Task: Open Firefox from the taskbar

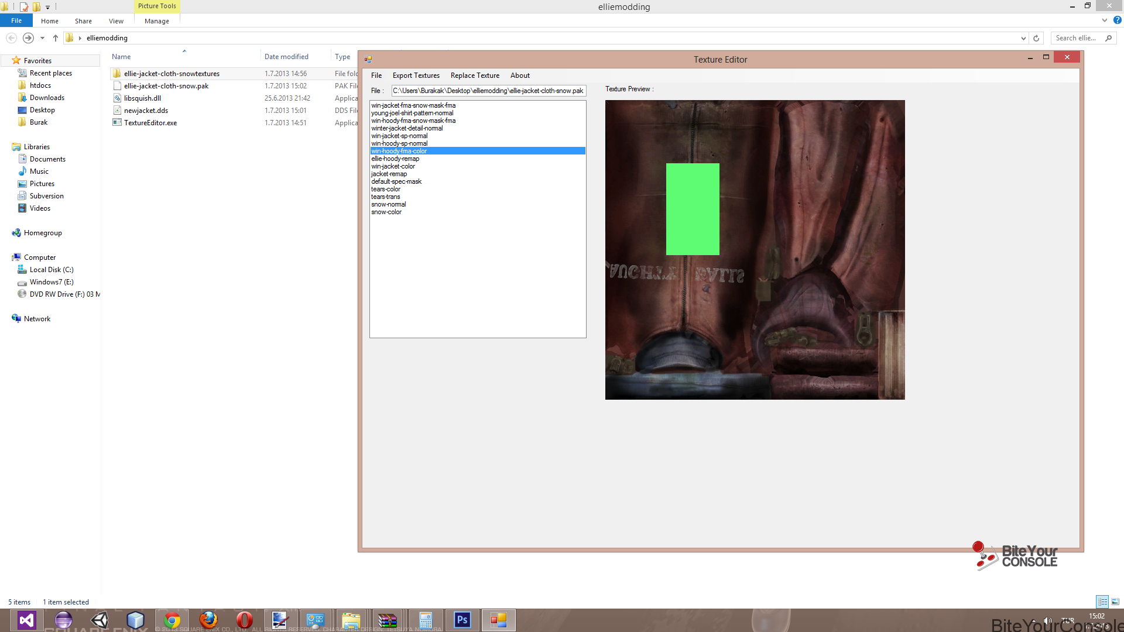Action: pos(208,620)
